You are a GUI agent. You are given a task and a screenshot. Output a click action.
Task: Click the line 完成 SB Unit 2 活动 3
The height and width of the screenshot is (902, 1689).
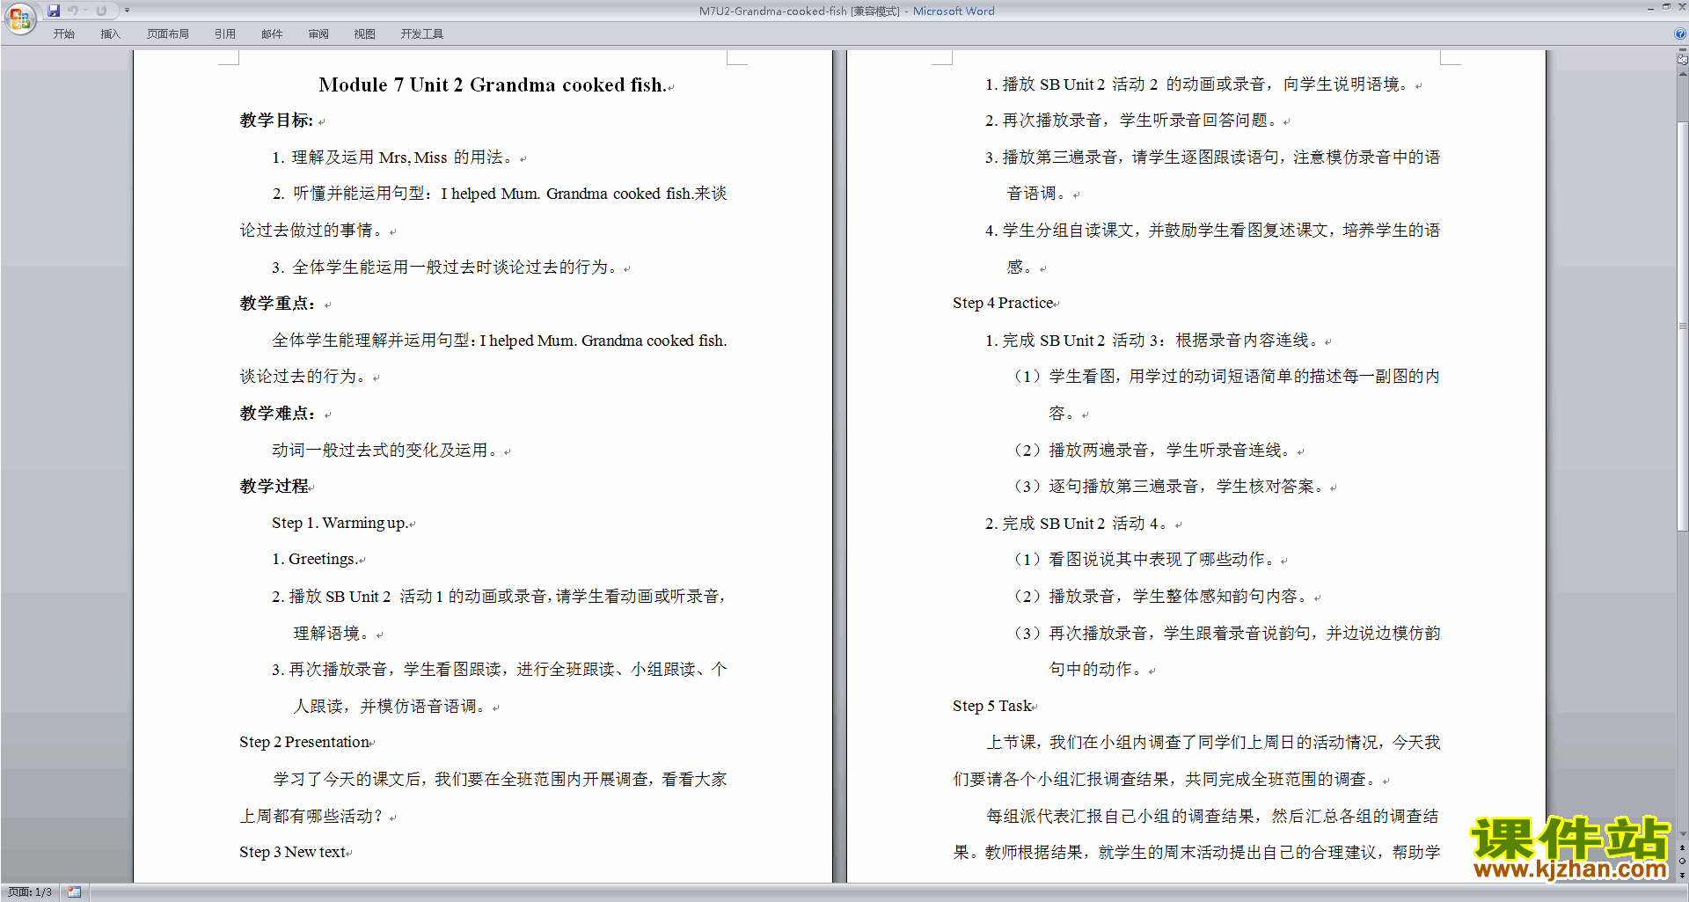[1154, 340]
